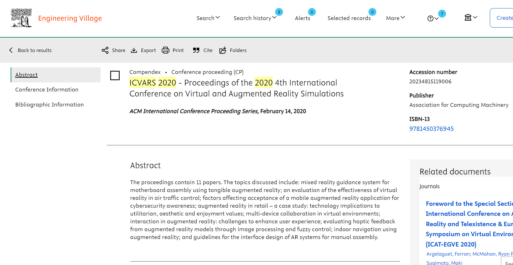Click the Folders label in the toolbar

(238, 50)
